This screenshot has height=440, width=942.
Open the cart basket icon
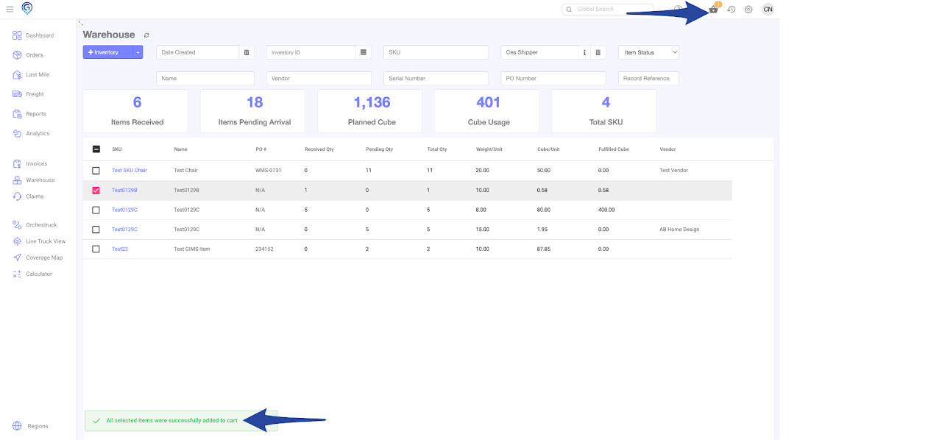713,9
